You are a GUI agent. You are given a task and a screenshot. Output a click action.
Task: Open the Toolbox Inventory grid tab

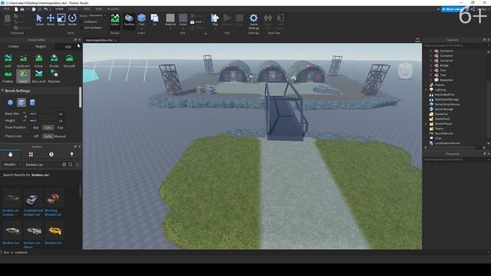coord(31,154)
